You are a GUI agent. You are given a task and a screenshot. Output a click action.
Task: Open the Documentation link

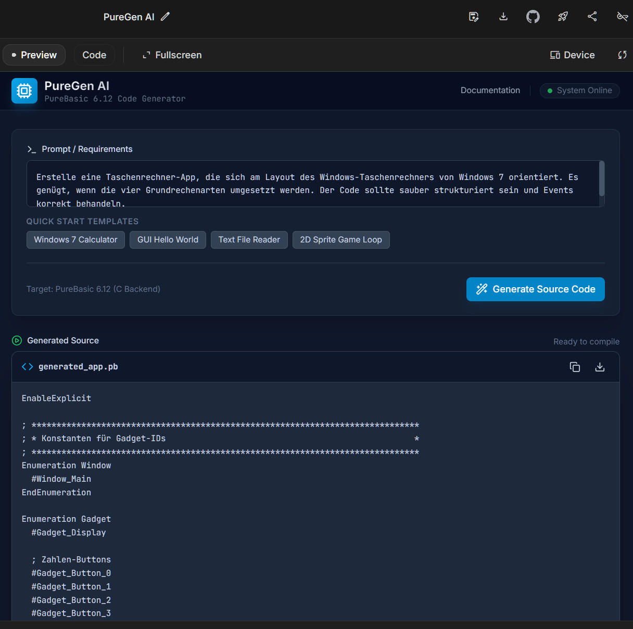tap(490, 91)
